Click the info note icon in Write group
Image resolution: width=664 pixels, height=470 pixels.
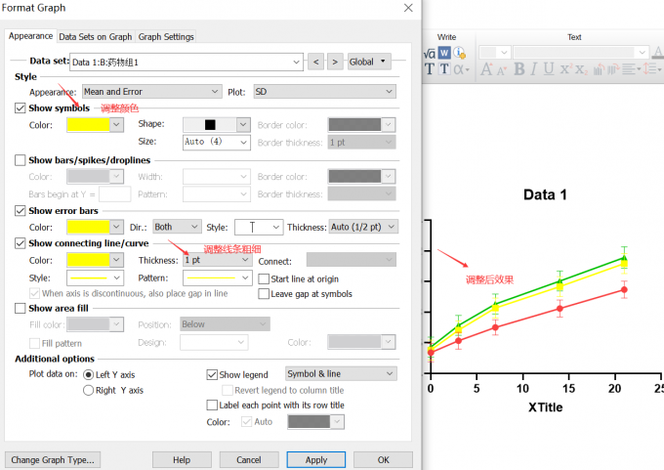(x=459, y=53)
